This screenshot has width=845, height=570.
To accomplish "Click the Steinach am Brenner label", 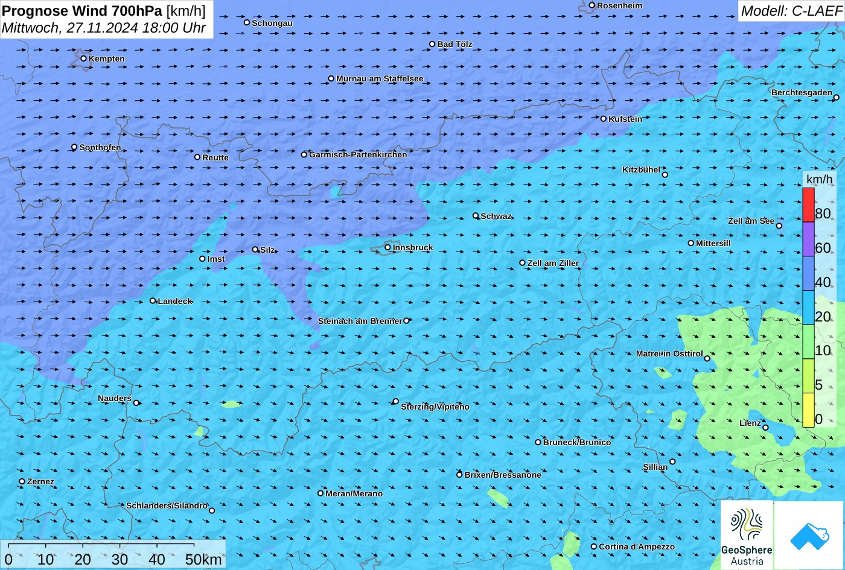I will coord(360,321).
